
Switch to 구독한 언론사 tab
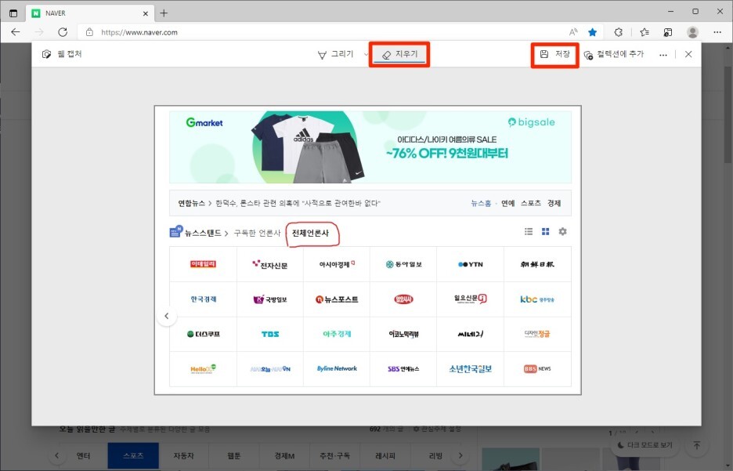(257, 233)
